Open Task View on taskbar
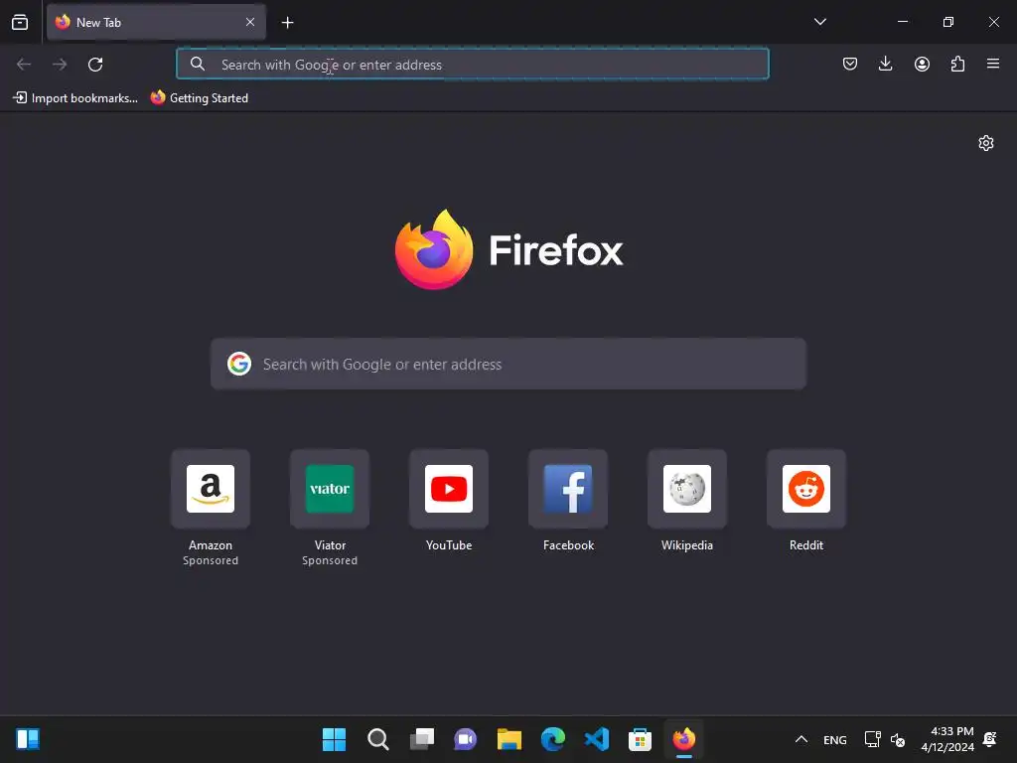The image size is (1017, 763). [x=421, y=739]
